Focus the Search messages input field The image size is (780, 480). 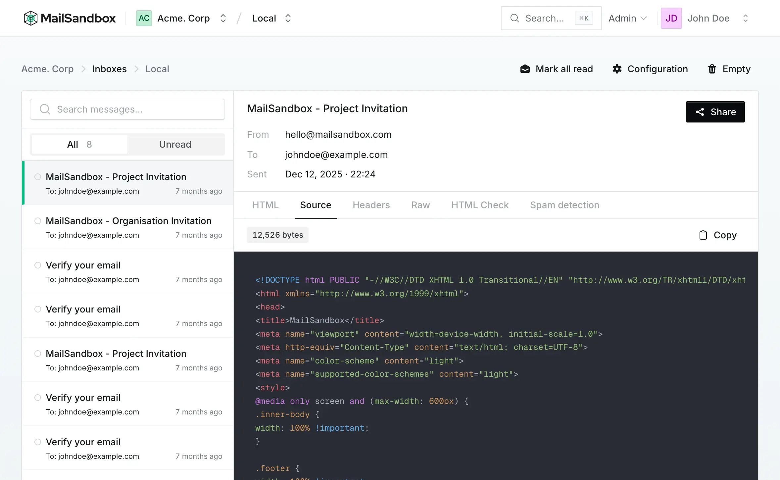[x=127, y=109]
